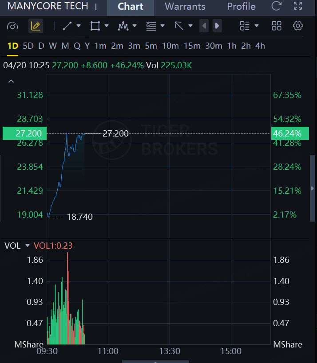The width and height of the screenshot is (317, 363).
Task: Switch to the Profile tab
Action: [241, 7]
